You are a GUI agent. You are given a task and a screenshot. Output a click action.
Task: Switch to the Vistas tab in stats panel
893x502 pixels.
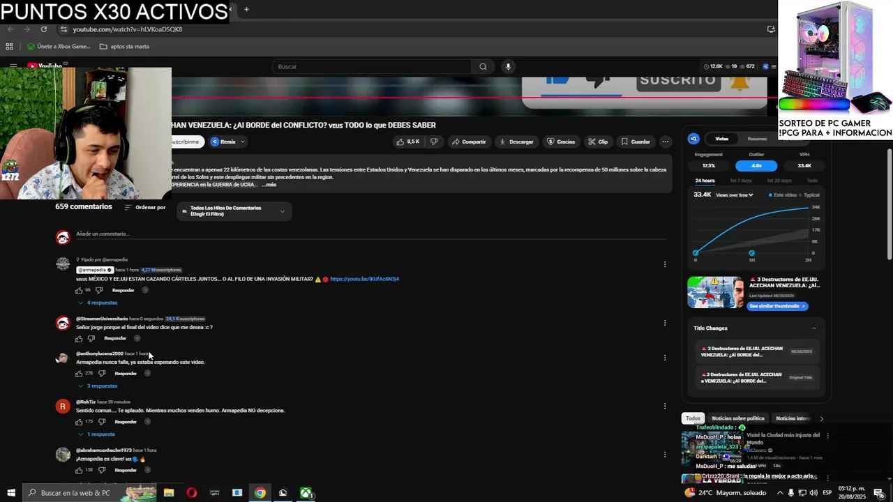[x=721, y=139]
